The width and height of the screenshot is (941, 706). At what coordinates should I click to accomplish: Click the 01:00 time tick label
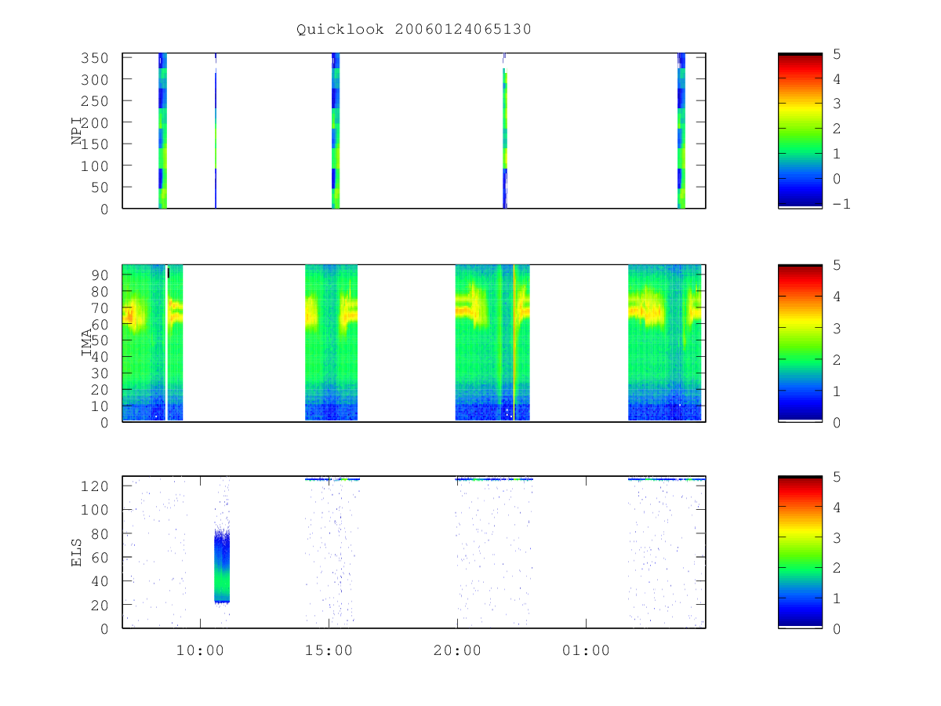[x=587, y=650]
